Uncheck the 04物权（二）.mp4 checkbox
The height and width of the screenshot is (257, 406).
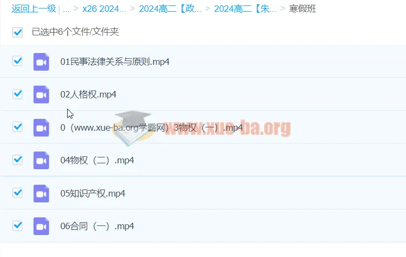[x=17, y=160]
